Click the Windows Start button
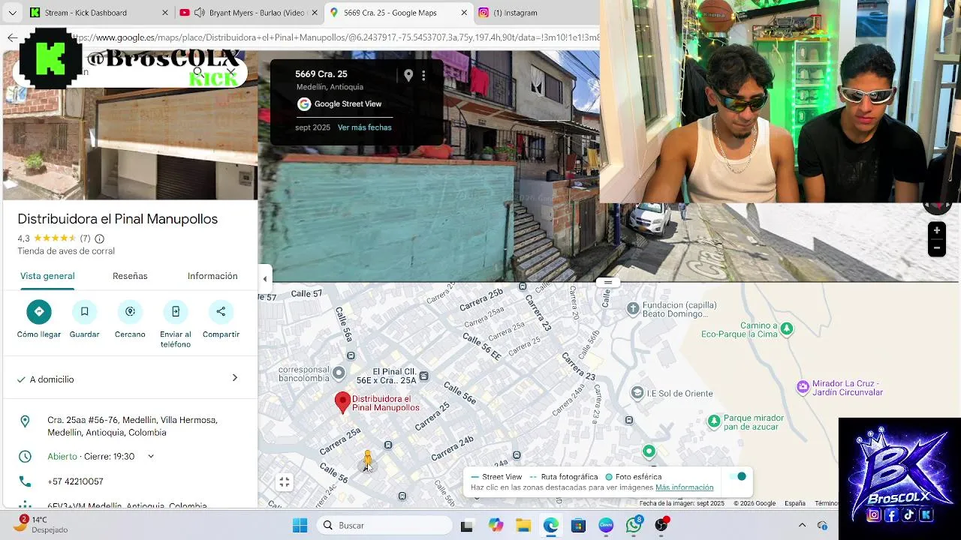Screen dimensions: 961x540 point(300,525)
